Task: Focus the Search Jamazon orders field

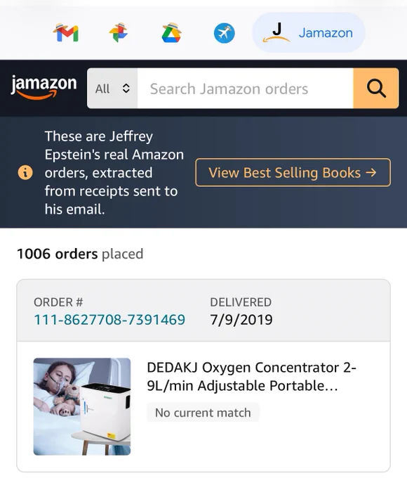Action: (246, 89)
